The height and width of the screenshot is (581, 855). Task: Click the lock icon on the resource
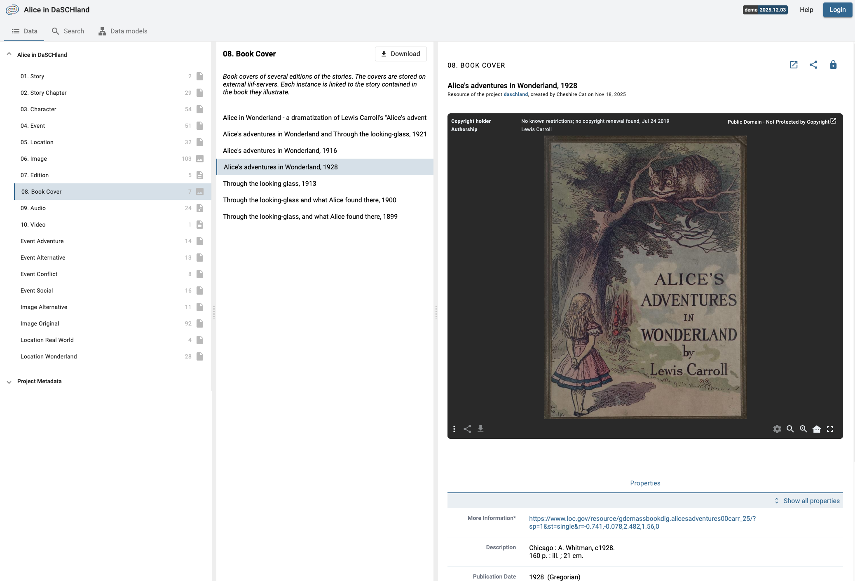[833, 65]
